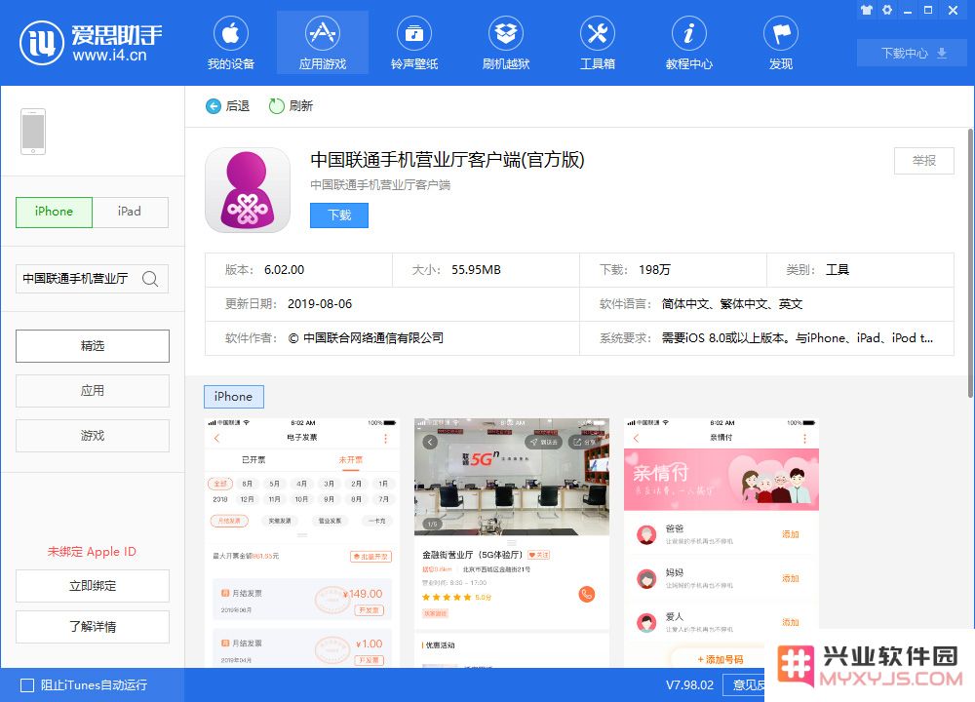The image size is (975, 702).
Task: Select iPhone screenshots tab
Action: [234, 397]
